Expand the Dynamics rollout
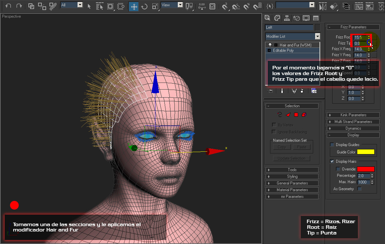385x244 pixels. point(353,128)
